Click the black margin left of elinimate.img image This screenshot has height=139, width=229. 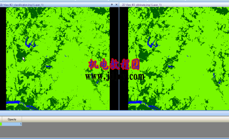[124, 59]
